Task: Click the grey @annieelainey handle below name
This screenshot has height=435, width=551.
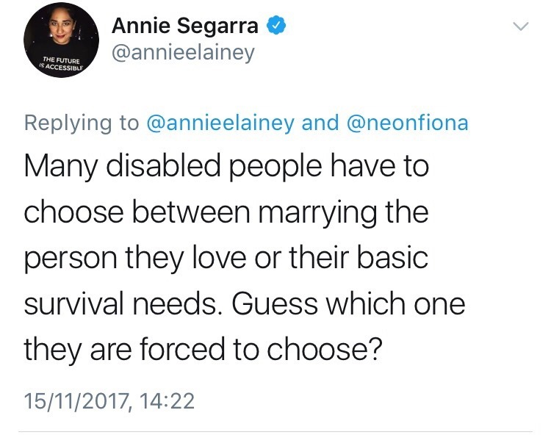Action: [183, 54]
